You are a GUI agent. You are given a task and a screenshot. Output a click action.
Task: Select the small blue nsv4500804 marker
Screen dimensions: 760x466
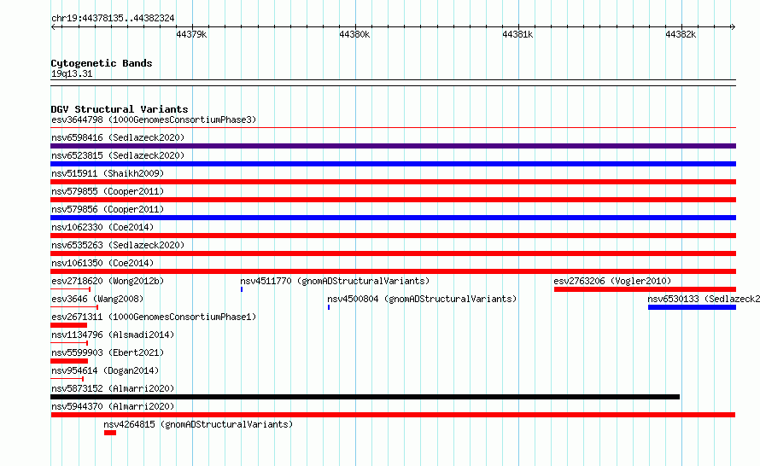click(x=329, y=307)
